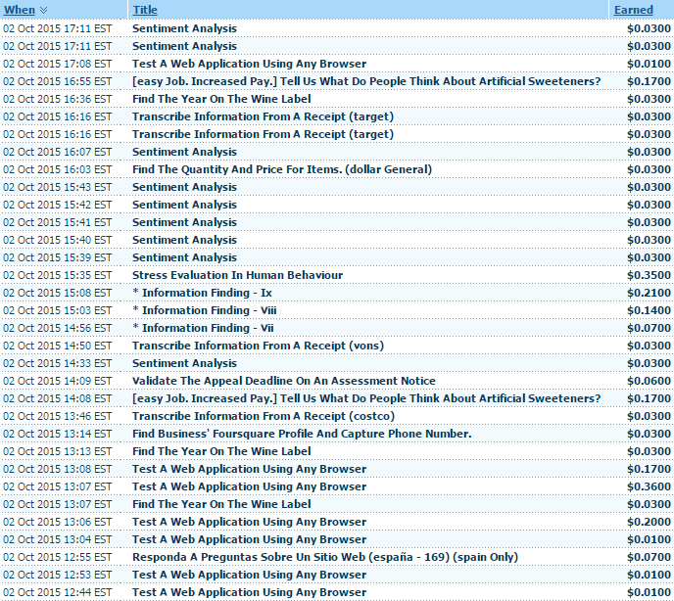Open the Test A Web Application task earning $0.3600
Viewport: 674px width, 601px height.
(x=249, y=486)
